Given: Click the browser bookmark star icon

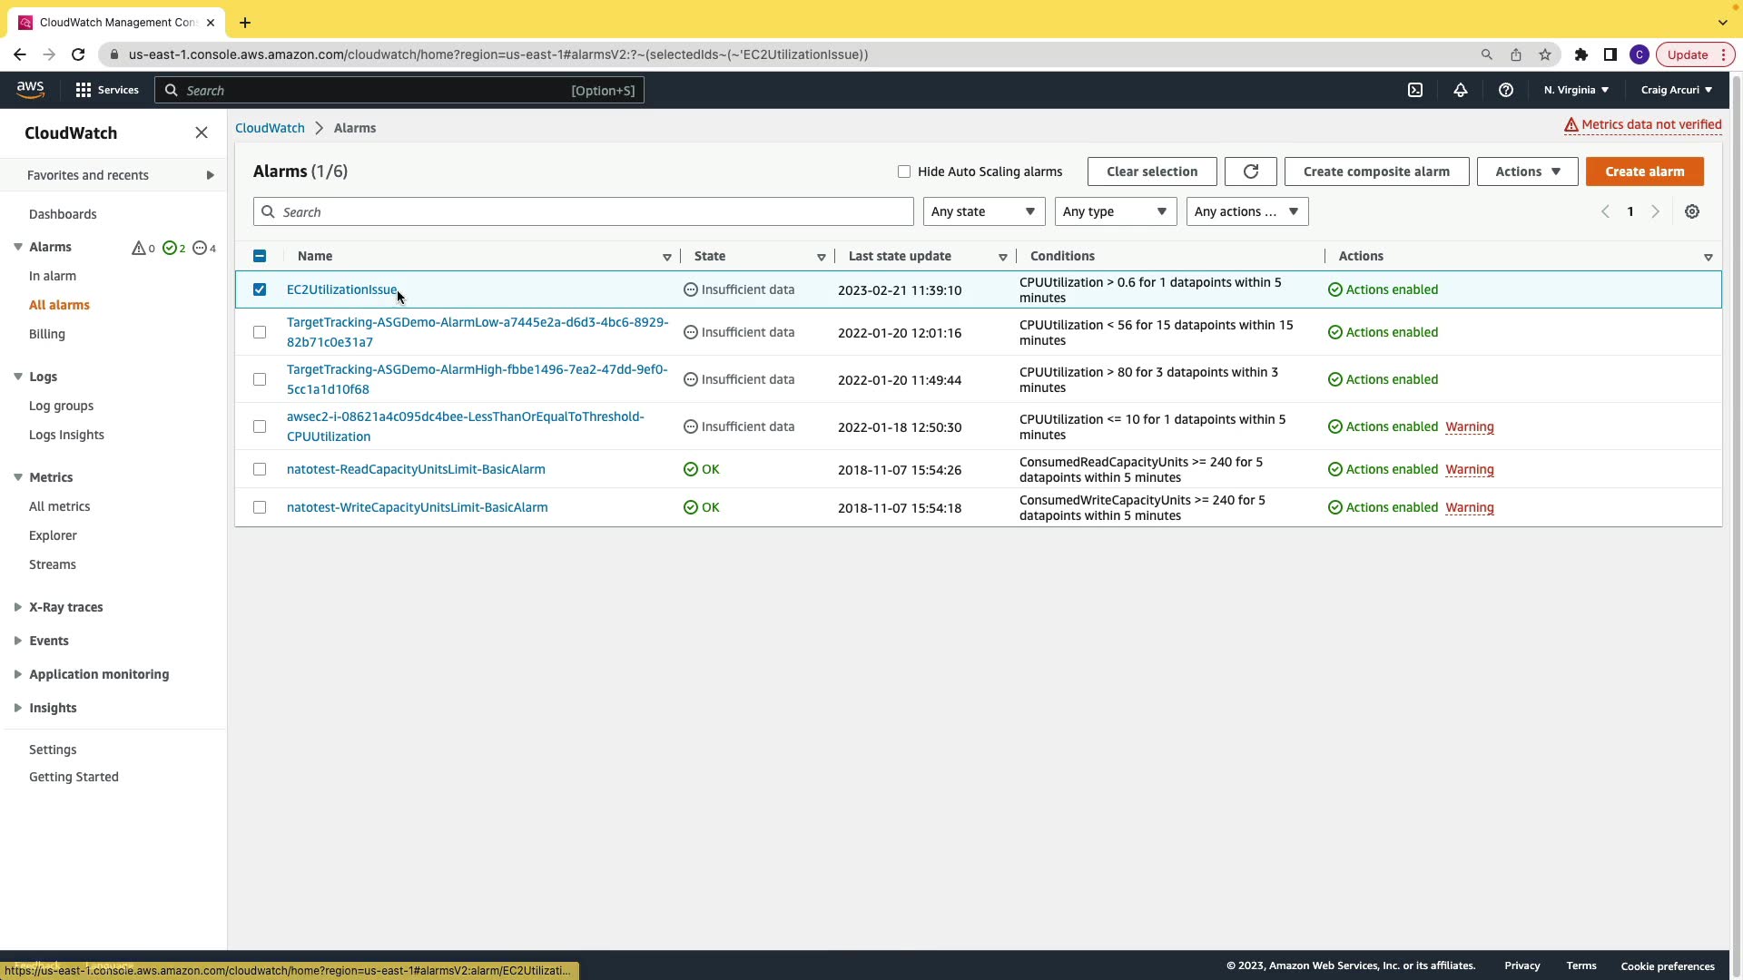Looking at the screenshot, I should 1545,54.
